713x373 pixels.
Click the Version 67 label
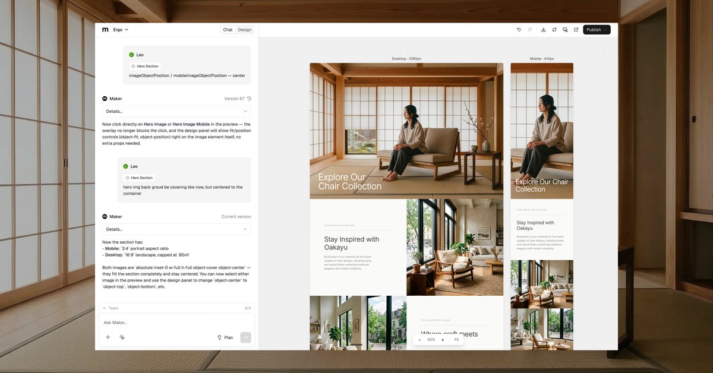234,99
